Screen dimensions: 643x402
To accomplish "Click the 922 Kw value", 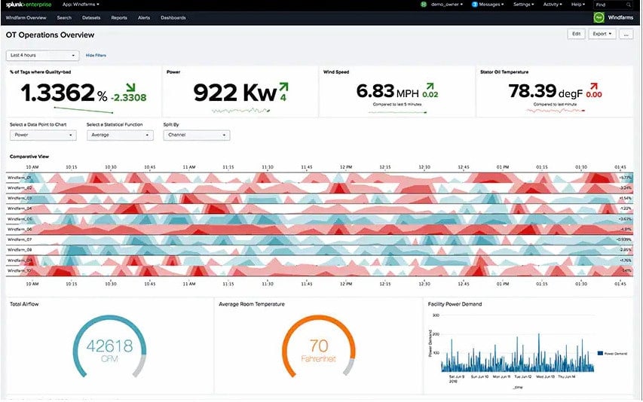I will 235,93.
